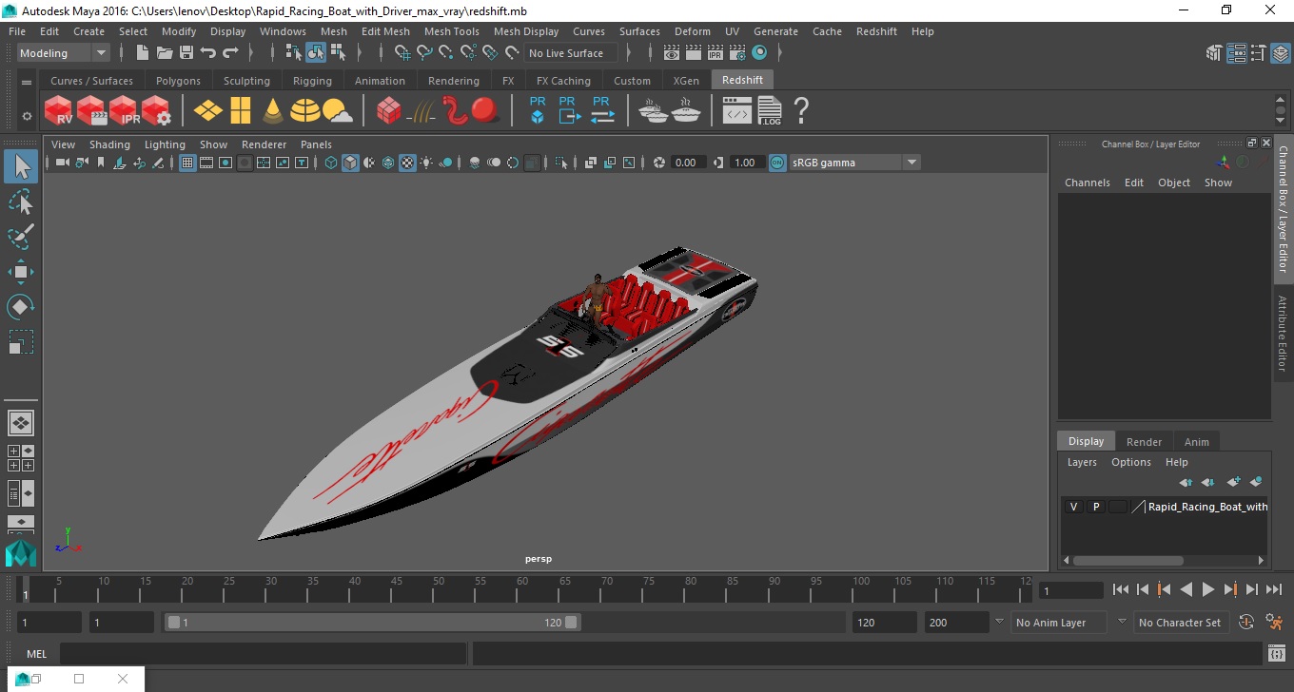Toggle the viewport grid display
Image resolution: width=1294 pixels, height=692 pixels.
187,163
